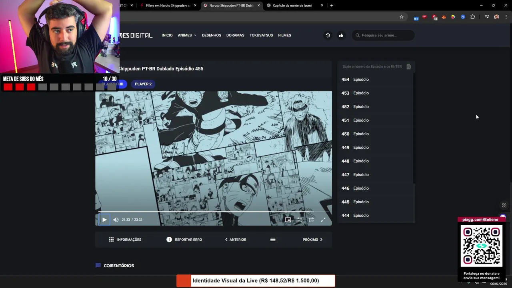Click the REPORTAR ERRO exclamation icon
The image size is (512, 288).
point(169,240)
